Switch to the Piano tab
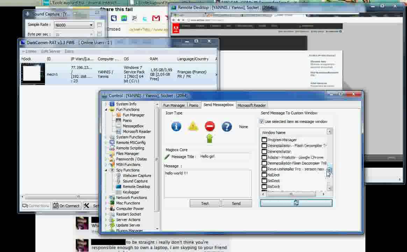Viewport: 407px width, 252px height. tap(194, 105)
